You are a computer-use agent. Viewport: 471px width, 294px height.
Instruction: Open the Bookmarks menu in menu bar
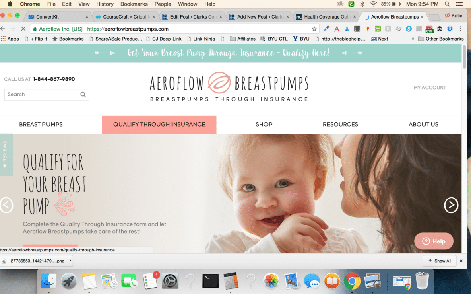click(134, 4)
